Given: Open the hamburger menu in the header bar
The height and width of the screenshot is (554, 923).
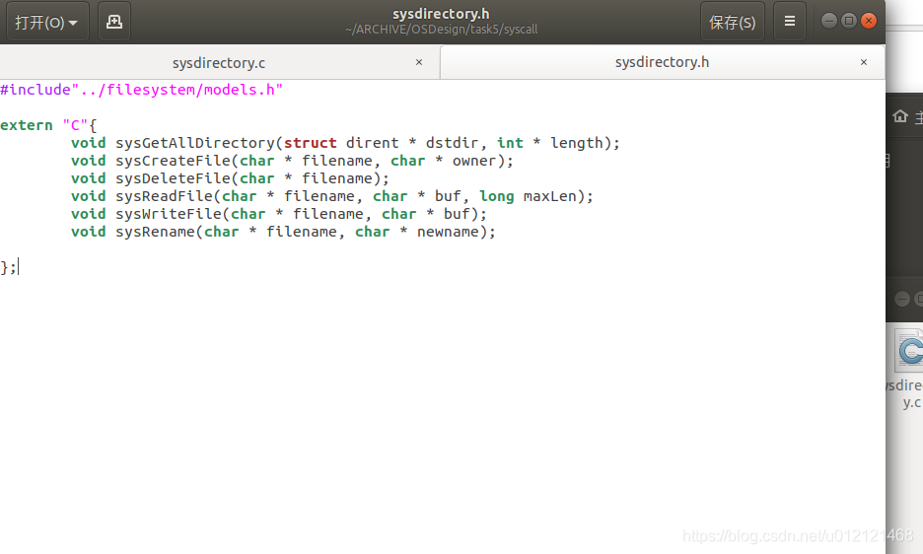Looking at the screenshot, I should click(790, 22).
